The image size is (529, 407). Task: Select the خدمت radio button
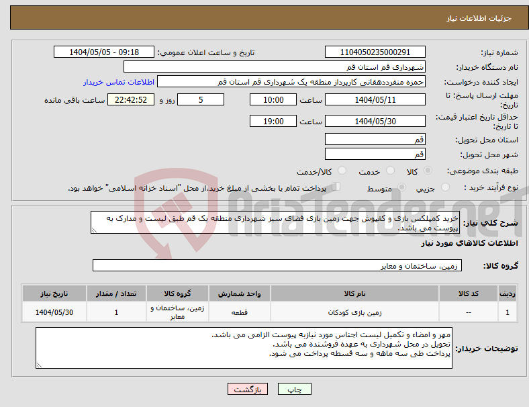390,171
